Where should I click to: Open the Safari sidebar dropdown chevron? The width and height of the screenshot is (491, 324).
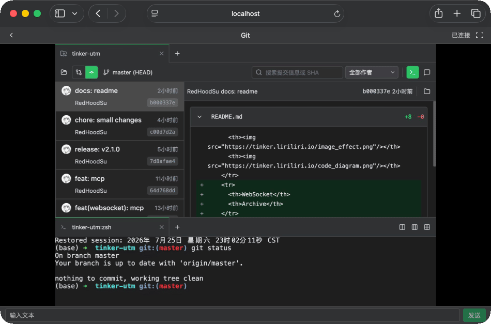(x=74, y=13)
